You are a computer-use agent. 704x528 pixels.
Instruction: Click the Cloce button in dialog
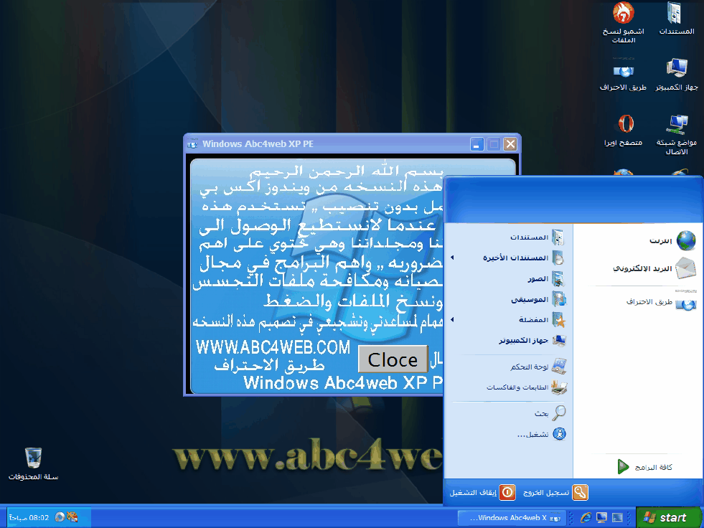tap(393, 359)
